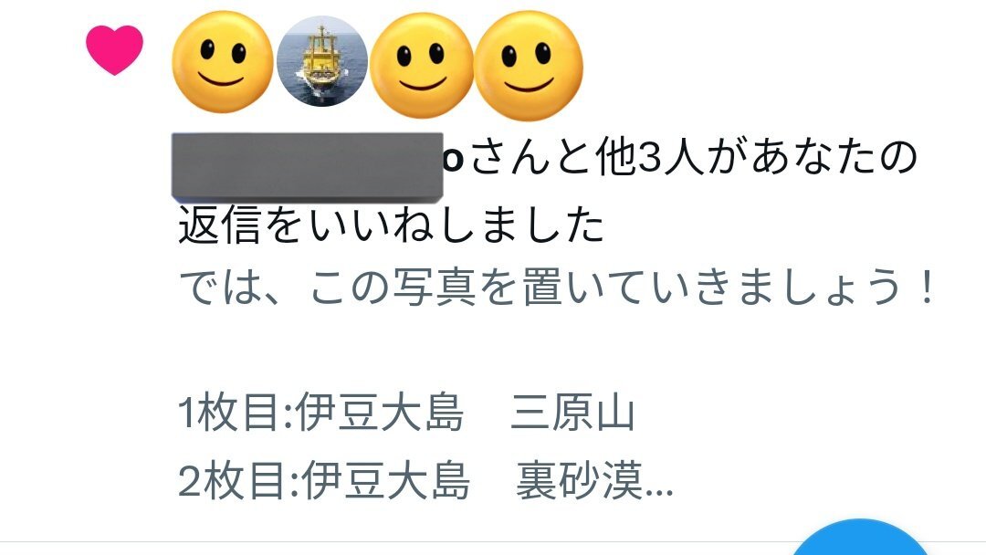Click the pink heart like notification icon

click(114, 49)
